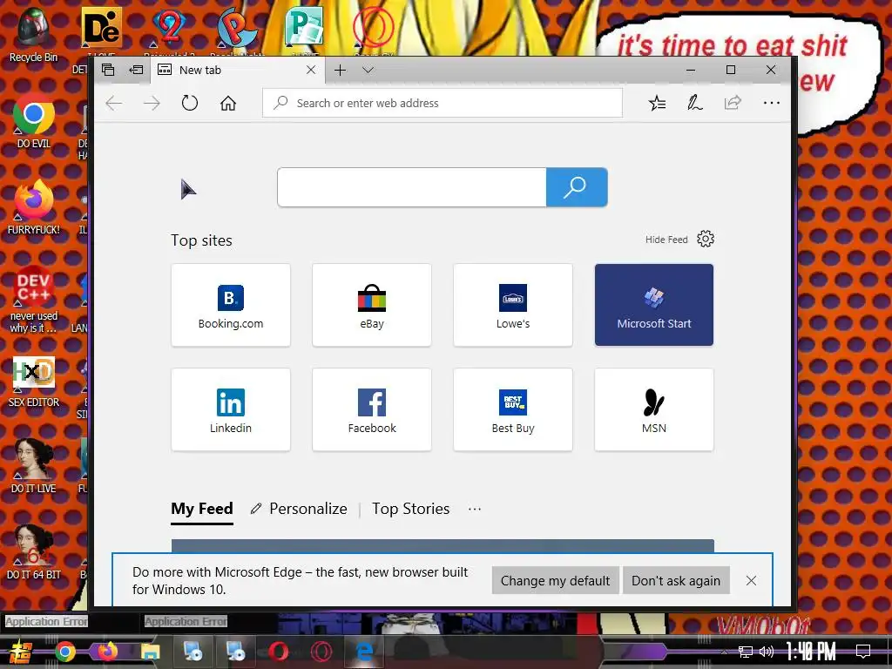This screenshot has width=892, height=669.
Task: Open the eBay top site tile
Action: 372,305
